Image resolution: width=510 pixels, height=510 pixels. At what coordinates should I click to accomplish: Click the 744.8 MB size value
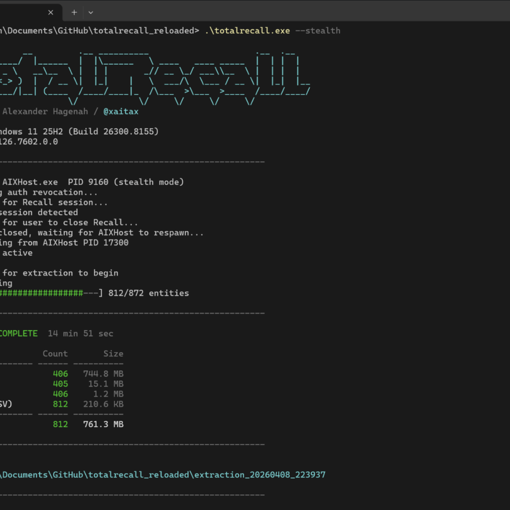pyautogui.click(x=104, y=374)
